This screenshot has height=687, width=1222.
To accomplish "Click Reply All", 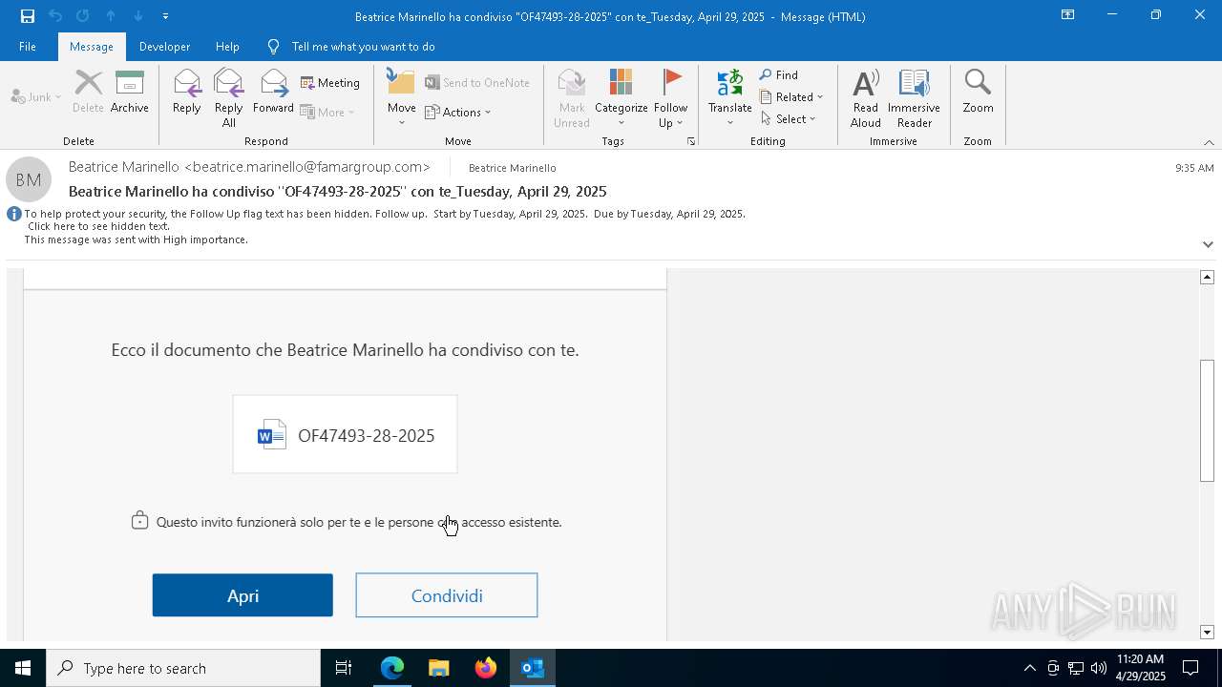I will 229,97.
